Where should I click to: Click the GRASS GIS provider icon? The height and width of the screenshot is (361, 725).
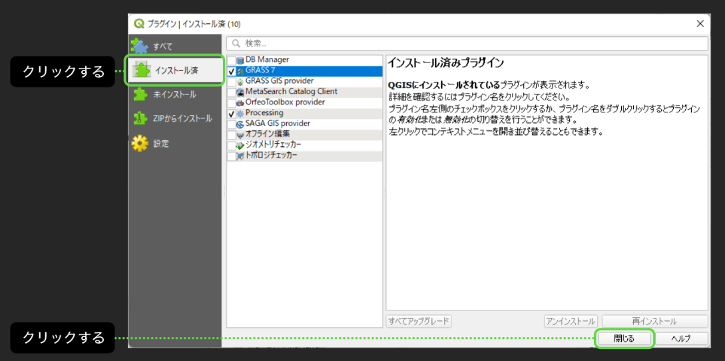point(240,82)
